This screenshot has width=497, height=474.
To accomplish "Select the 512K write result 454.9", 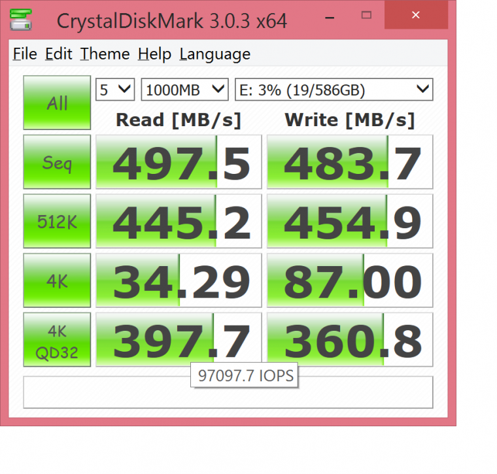I will click(350, 221).
